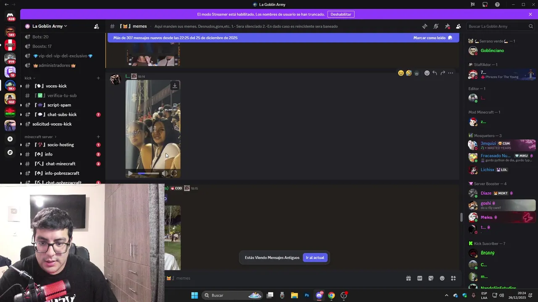React with the grinning laugh emoji
The image size is (538, 302).
coord(401,73)
